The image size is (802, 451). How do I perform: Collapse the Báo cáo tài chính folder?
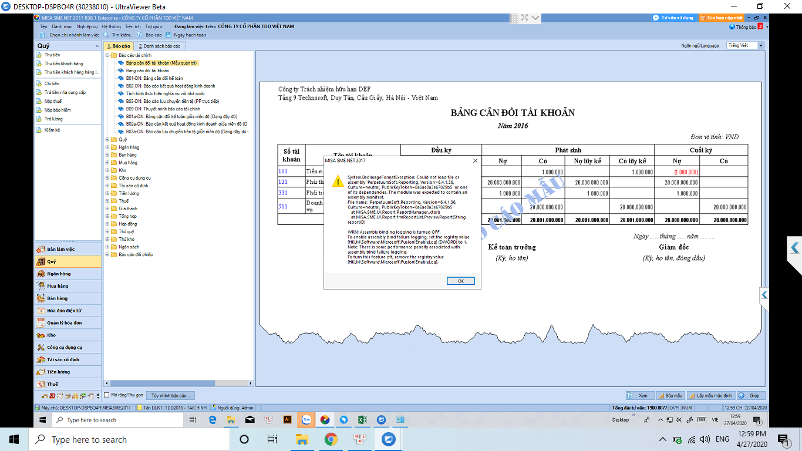click(107, 55)
